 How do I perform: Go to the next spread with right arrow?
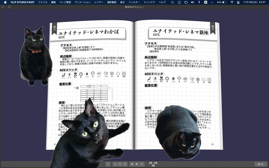(x=137, y=164)
